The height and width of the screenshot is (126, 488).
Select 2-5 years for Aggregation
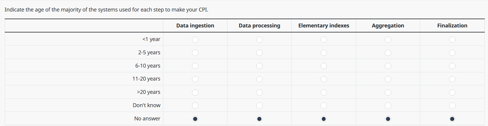(388, 53)
